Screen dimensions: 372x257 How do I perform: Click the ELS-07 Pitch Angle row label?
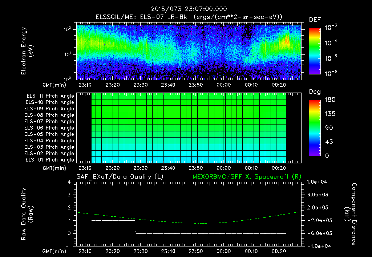(x=49, y=121)
